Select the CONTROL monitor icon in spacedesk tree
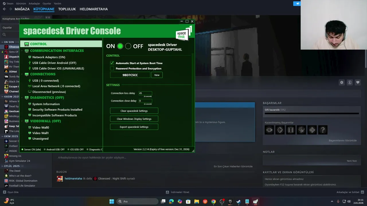 click(x=27, y=44)
